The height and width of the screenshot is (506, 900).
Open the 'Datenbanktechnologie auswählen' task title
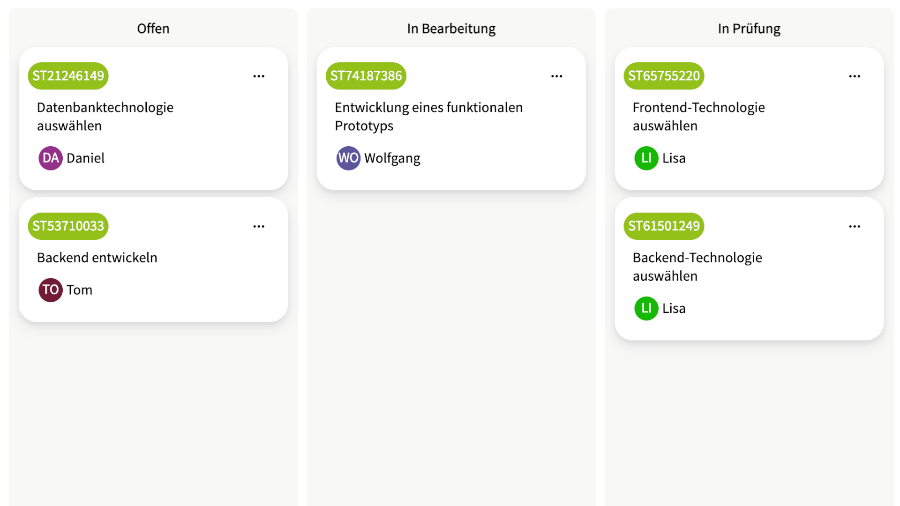click(105, 117)
